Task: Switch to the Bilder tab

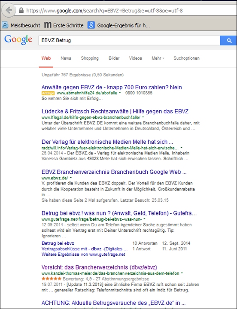Action: [x=114, y=58]
